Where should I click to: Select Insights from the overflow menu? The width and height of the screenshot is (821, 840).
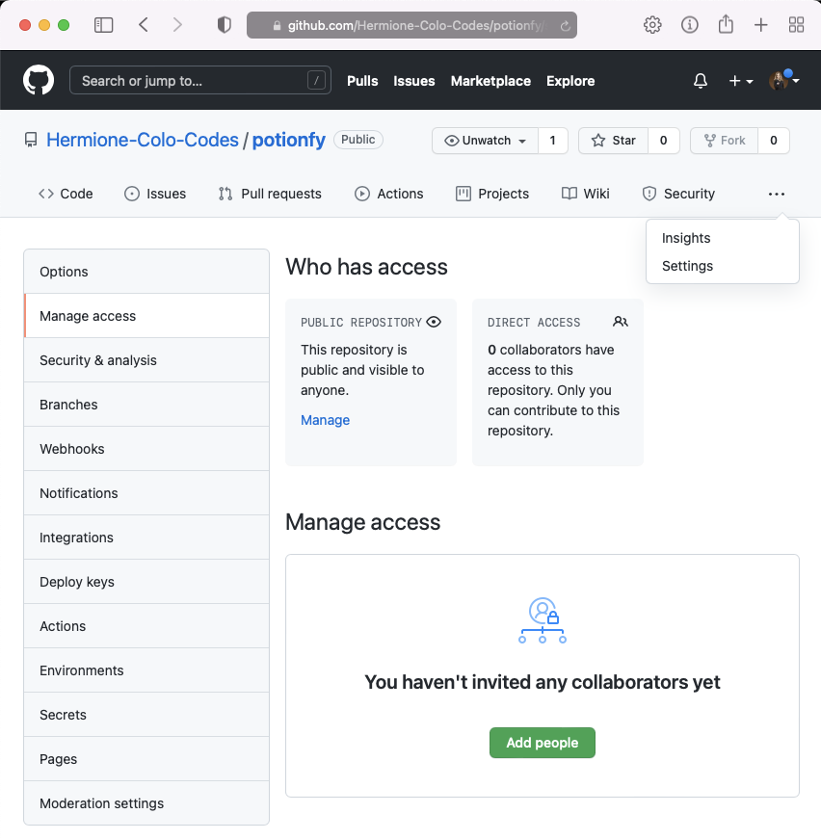pos(686,238)
